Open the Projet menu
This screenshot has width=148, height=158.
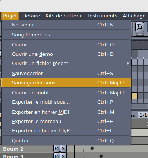pos(10,16)
